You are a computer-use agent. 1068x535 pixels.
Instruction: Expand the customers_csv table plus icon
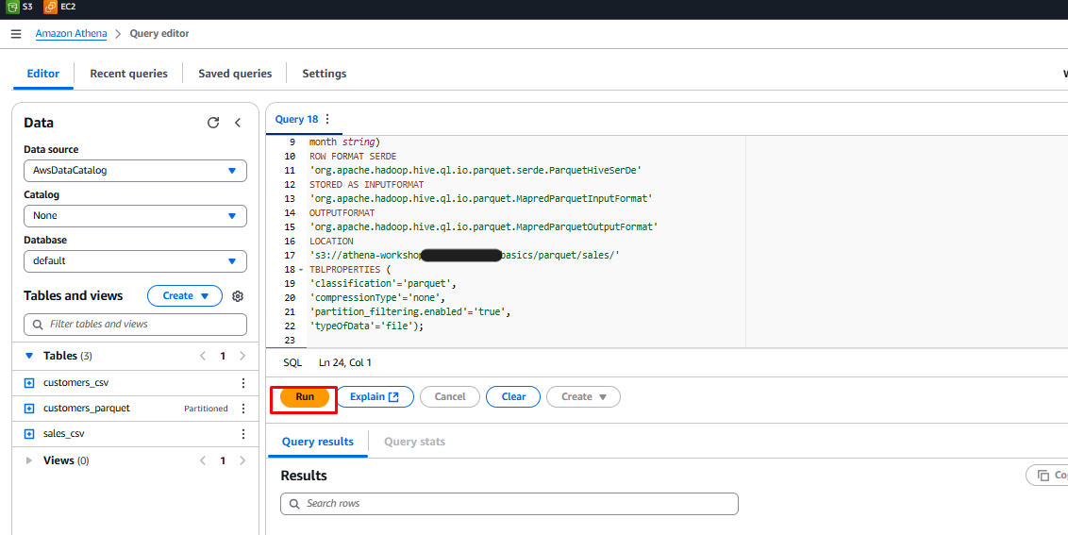(x=28, y=383)
